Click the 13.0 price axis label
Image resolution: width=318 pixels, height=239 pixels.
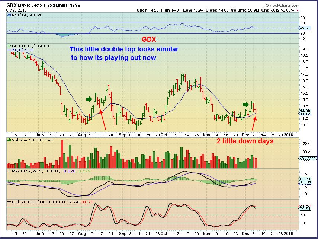(304, 125)
